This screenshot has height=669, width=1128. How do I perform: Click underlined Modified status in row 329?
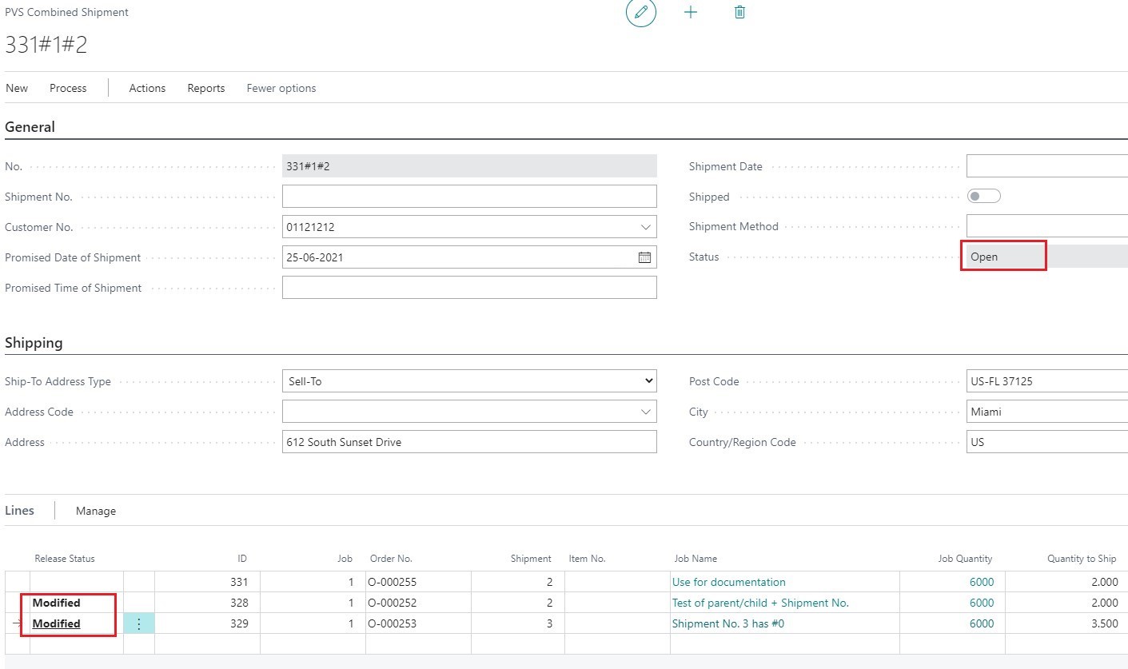[x=56, y=623]
